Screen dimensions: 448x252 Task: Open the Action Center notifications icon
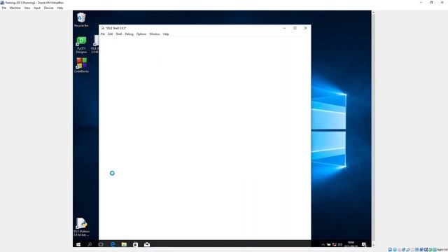[364, 244]
